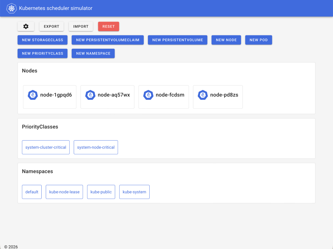Click the Kubernetes icon on node-pd8zs

203,95
